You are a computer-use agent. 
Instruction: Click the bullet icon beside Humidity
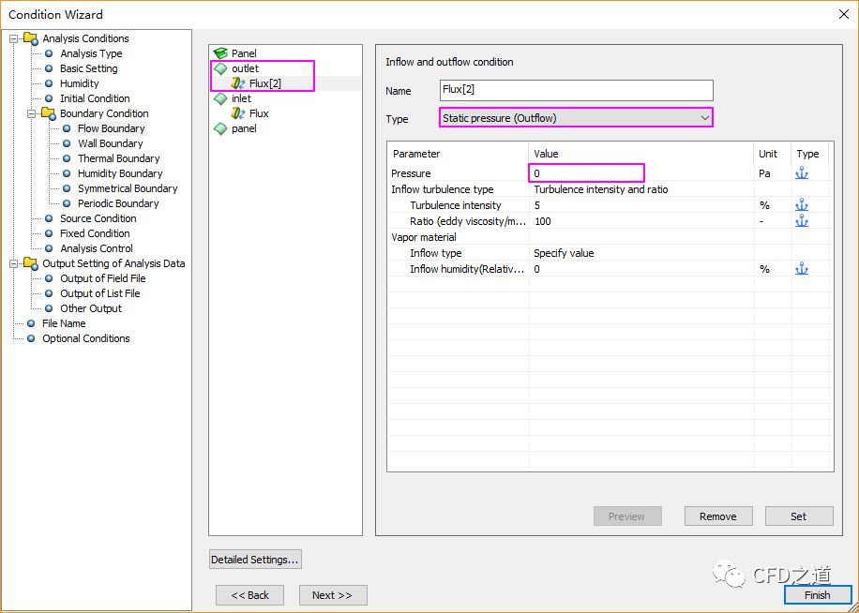click(49, 83)
